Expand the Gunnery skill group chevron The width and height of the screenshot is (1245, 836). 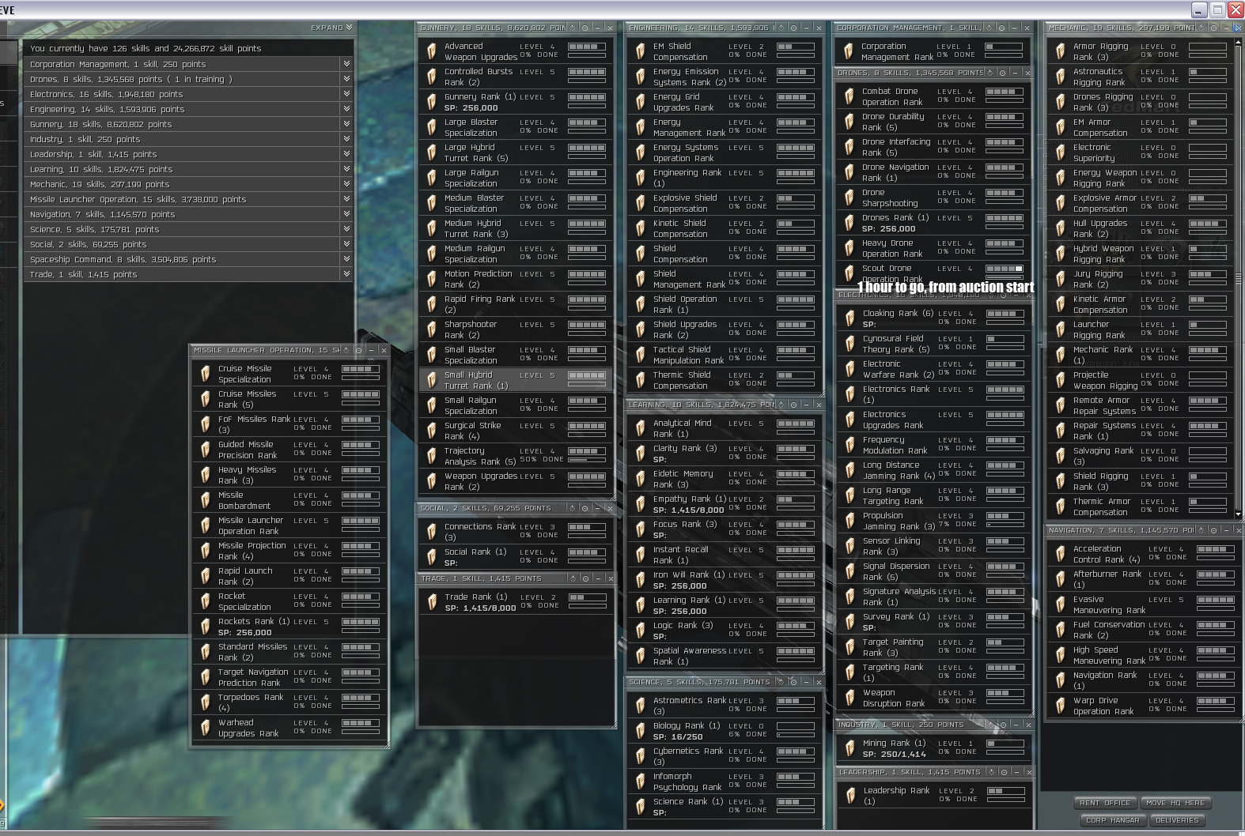(x=346, y=124)
